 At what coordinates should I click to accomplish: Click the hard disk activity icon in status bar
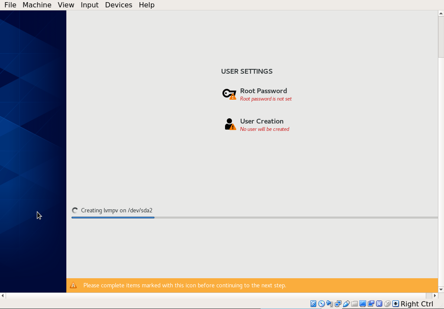pos(313,304)
